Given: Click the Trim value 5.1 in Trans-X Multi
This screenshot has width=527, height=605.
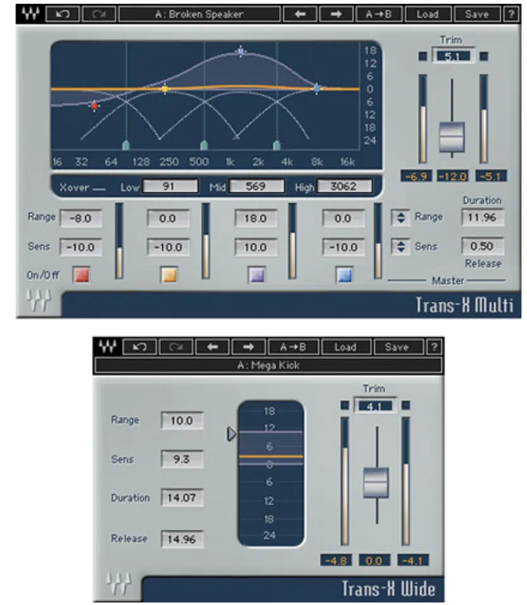Looking at the screenshot, I should pyautogui.click(x=453, y=56).
